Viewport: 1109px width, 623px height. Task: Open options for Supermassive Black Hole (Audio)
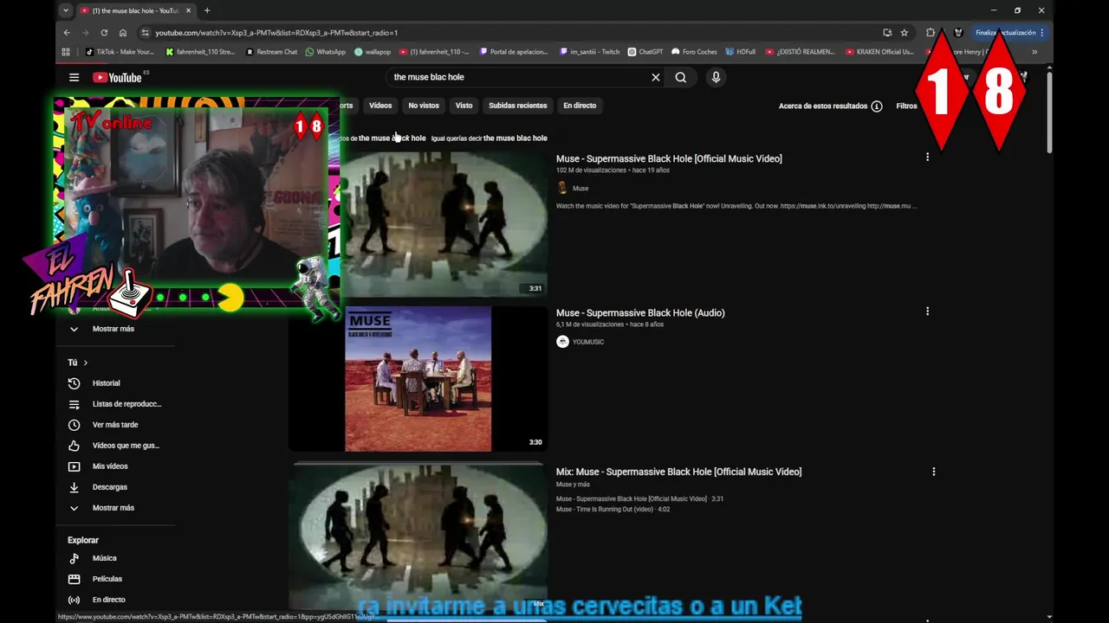[x=927, y=311]
